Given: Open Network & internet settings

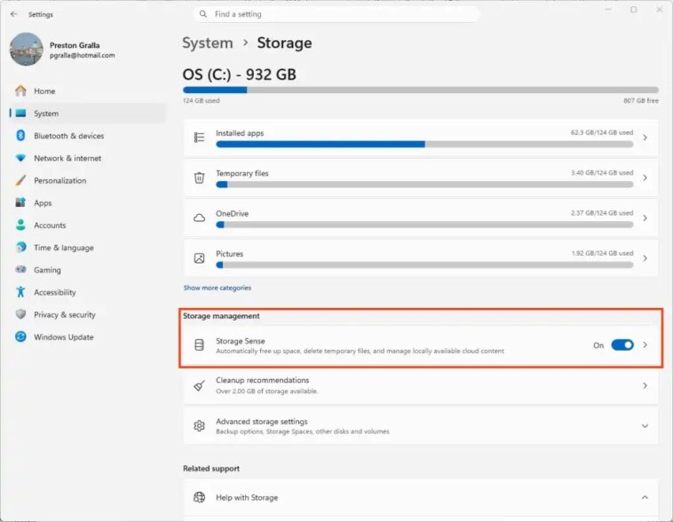Looking at the screenshot, I should click(87, 158).
